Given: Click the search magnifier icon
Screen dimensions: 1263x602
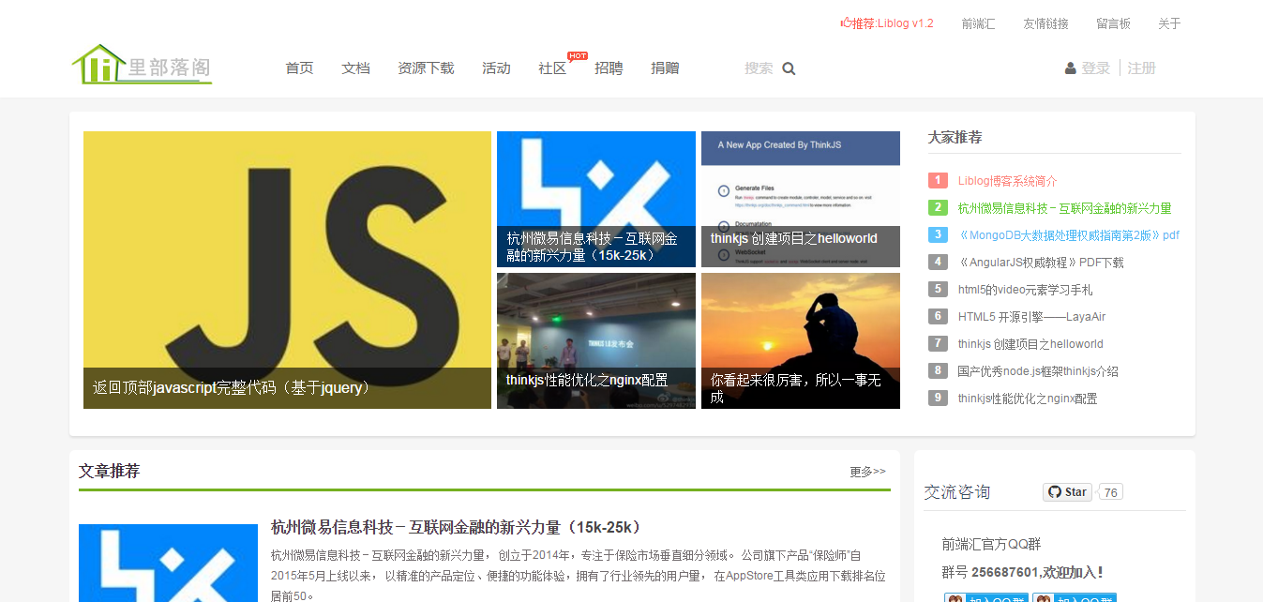Looking at the screenshot, I should 789,68.
